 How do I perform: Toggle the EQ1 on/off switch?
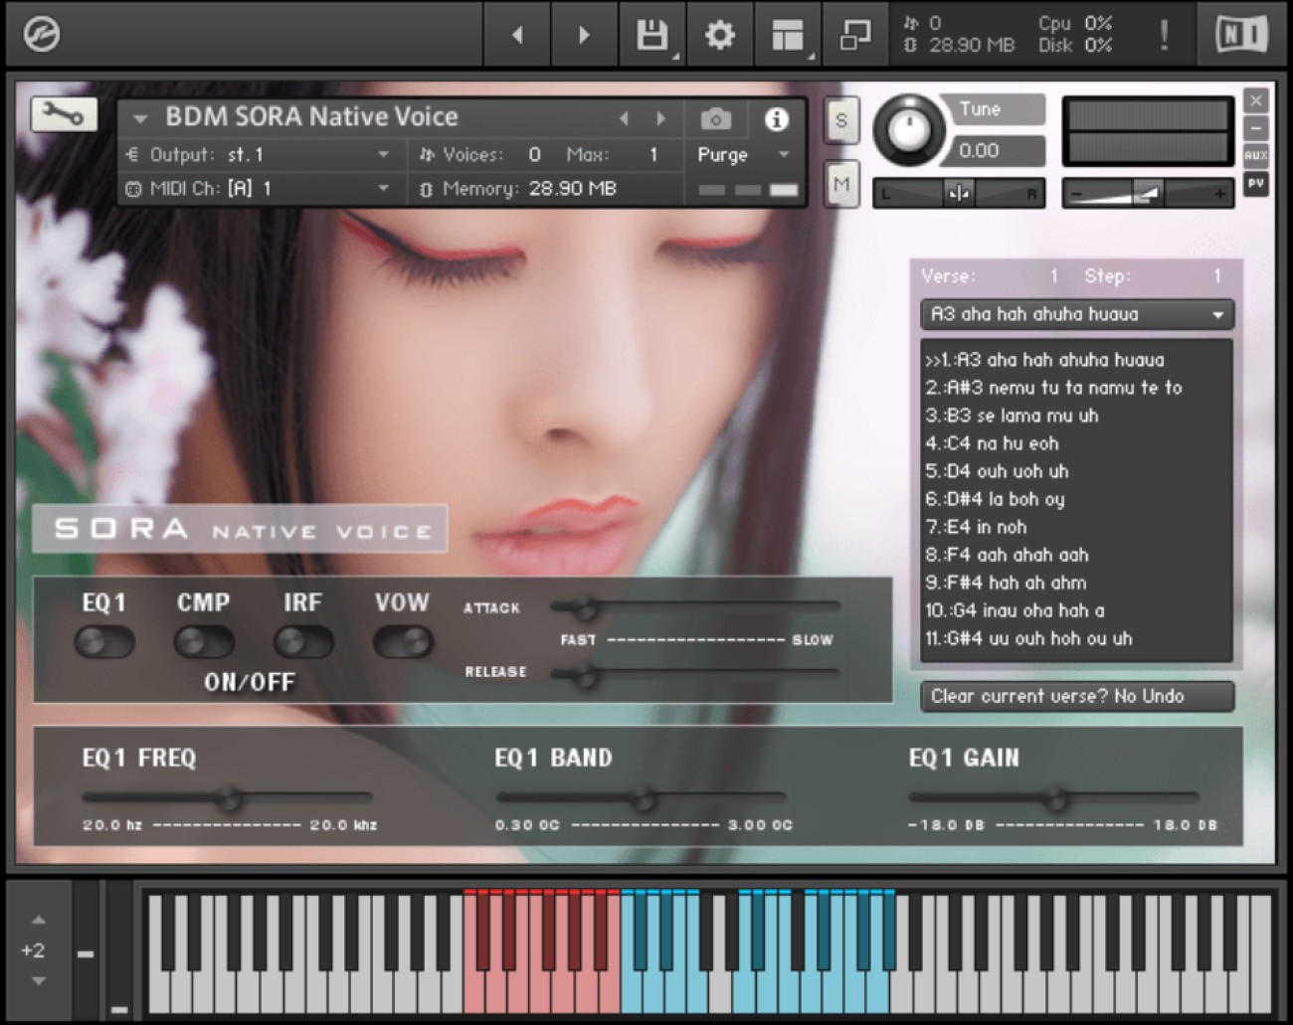(x=104, y=642)
